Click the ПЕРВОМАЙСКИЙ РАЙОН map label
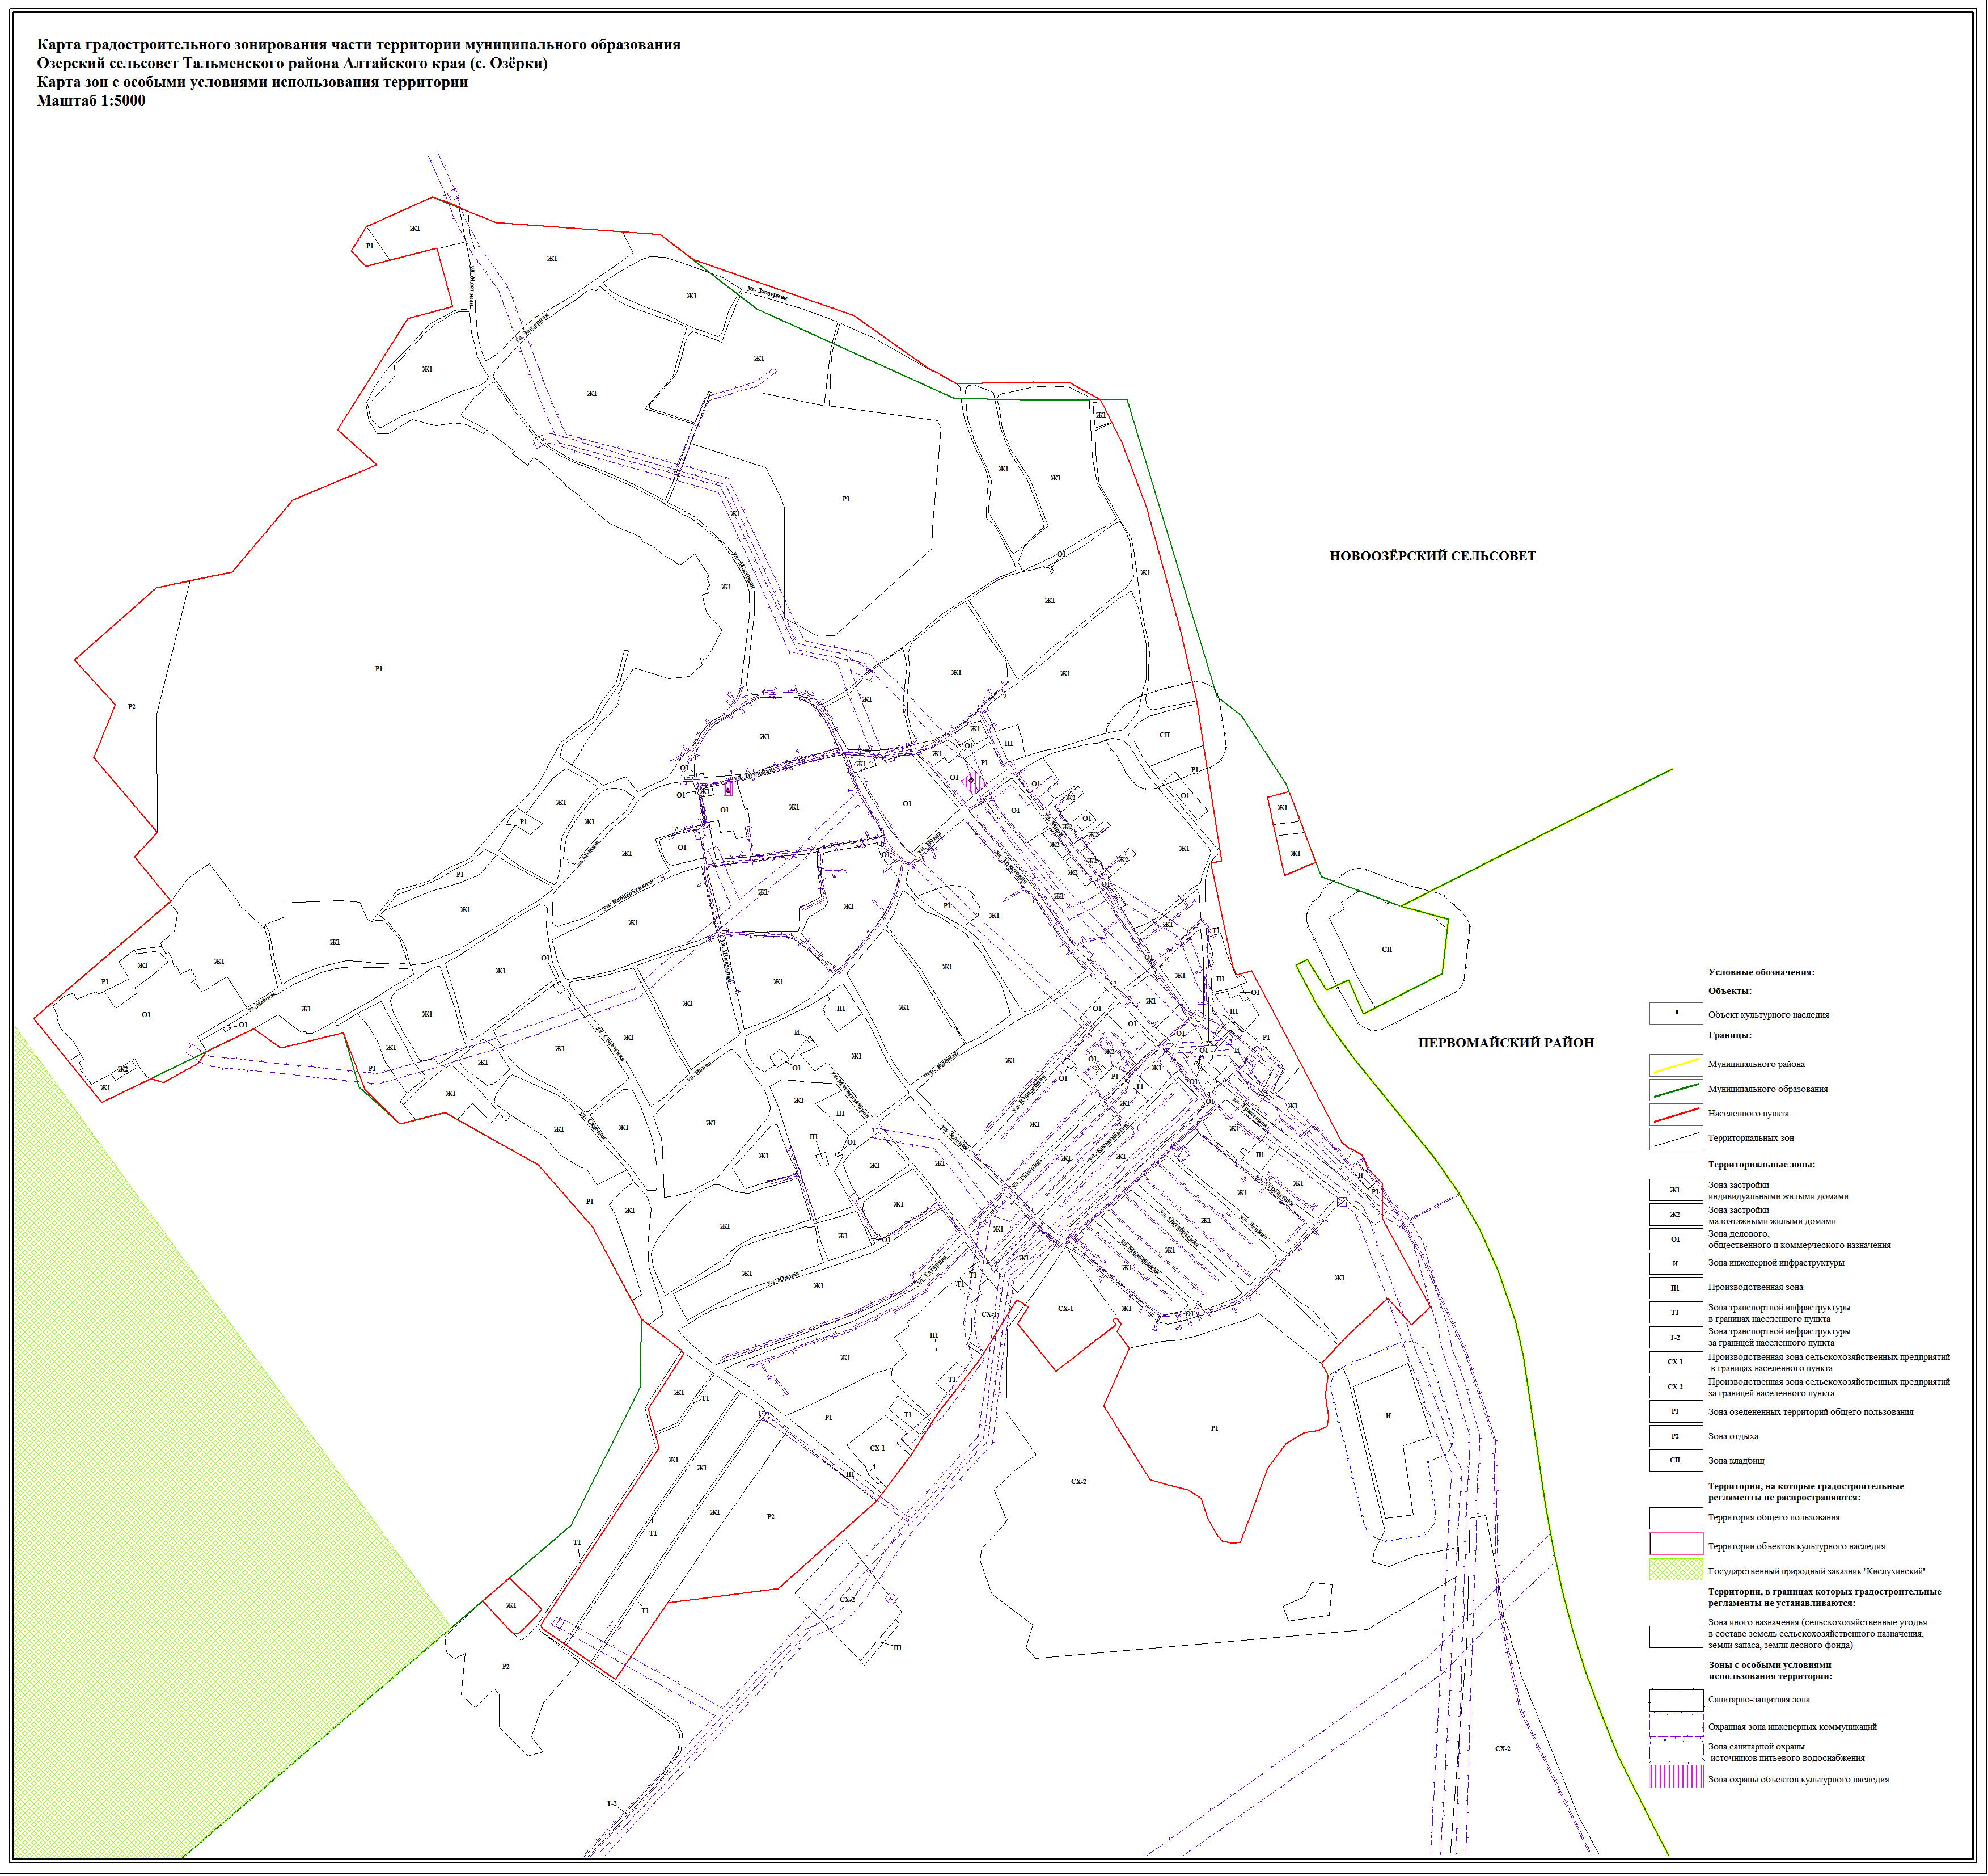 point(1505,1043)
